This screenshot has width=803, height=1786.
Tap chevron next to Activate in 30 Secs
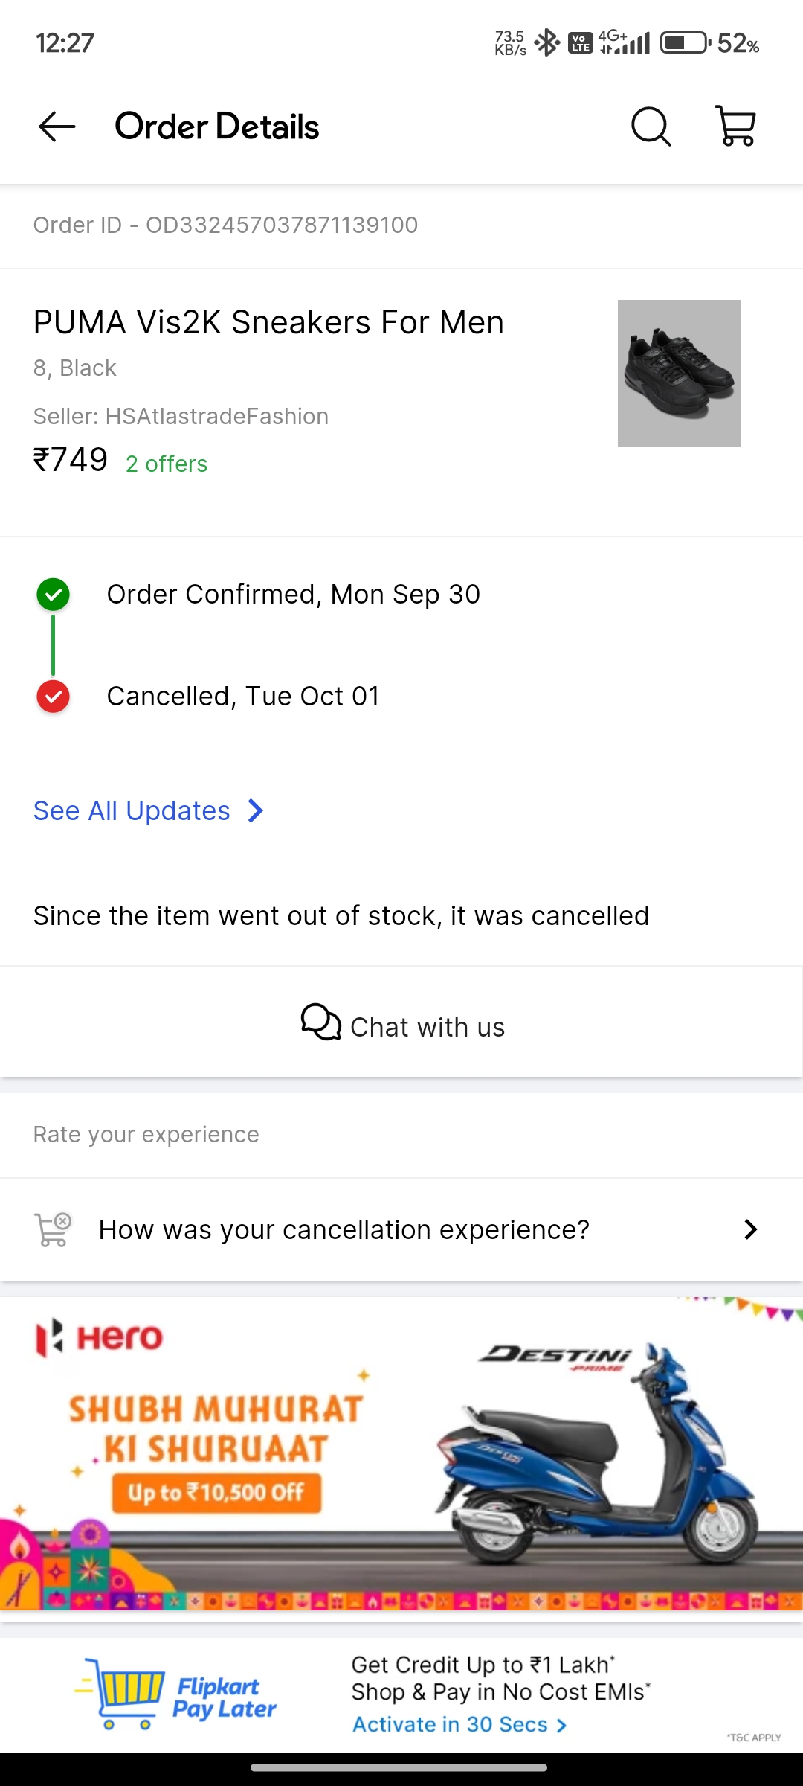point(562,1725)
